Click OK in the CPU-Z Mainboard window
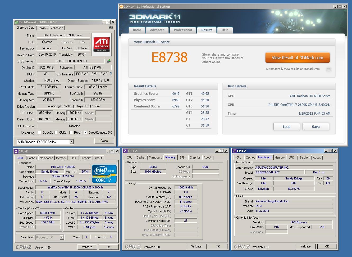The image size is (352, 257). click(x=327, y=246)
